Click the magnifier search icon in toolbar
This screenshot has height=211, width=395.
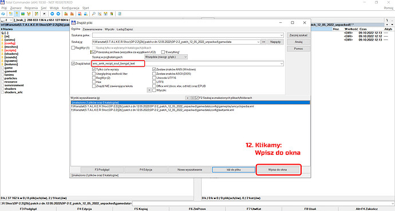pyautogui.click(x=93, y=14)
